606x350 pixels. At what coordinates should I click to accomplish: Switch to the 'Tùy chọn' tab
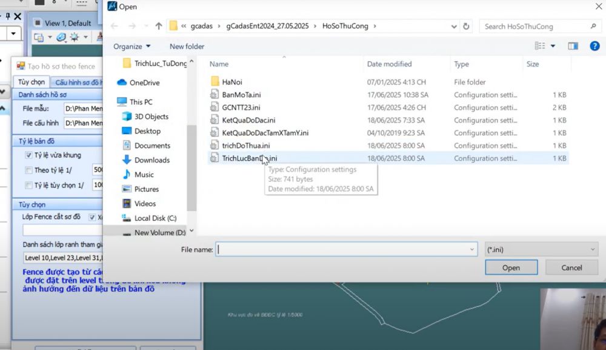tap(32, 82)
